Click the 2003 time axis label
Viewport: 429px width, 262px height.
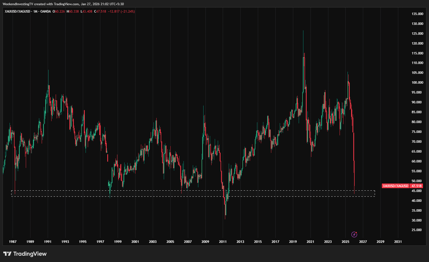(153, 242)
